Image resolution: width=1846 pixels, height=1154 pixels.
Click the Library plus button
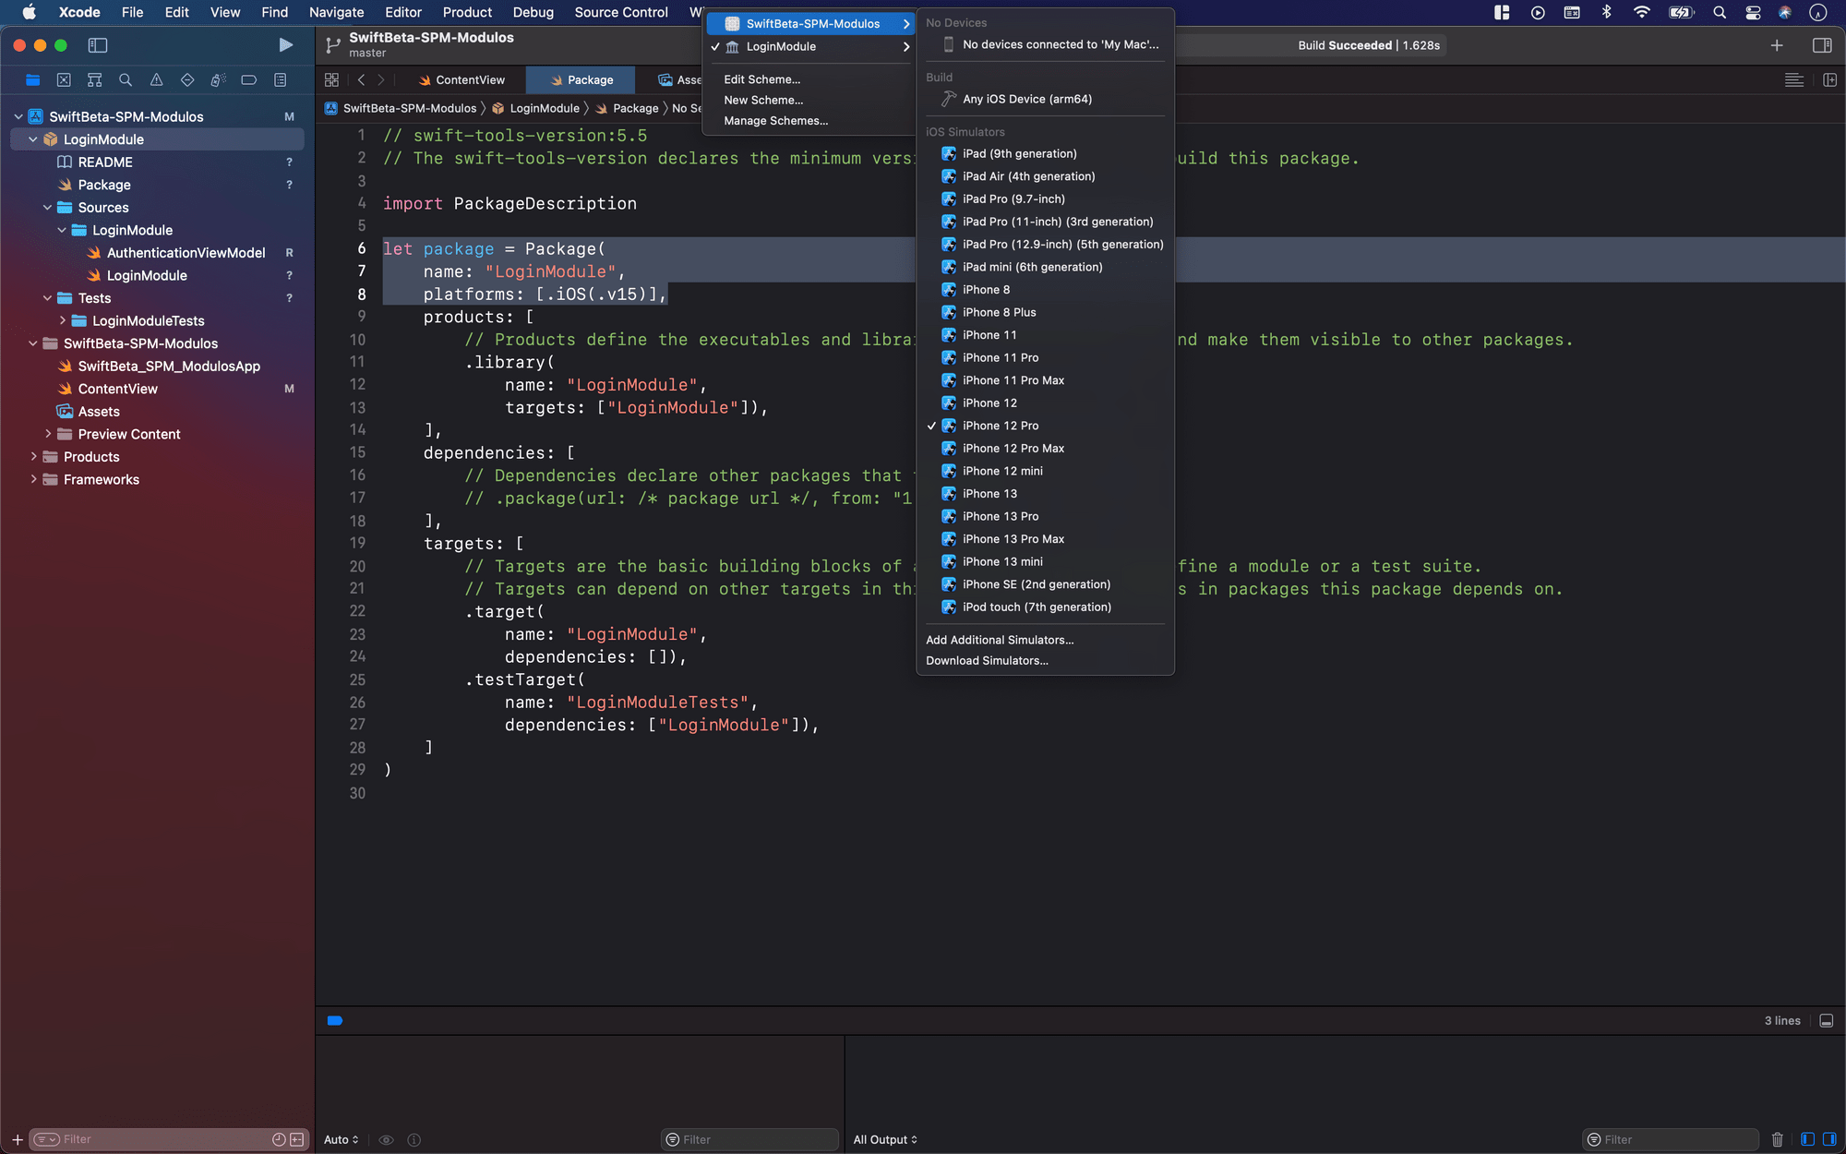1777,45
